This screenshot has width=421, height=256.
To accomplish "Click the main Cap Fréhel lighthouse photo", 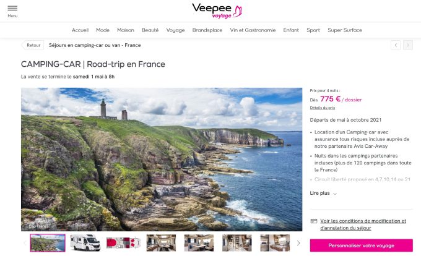I will pos(162,160).
